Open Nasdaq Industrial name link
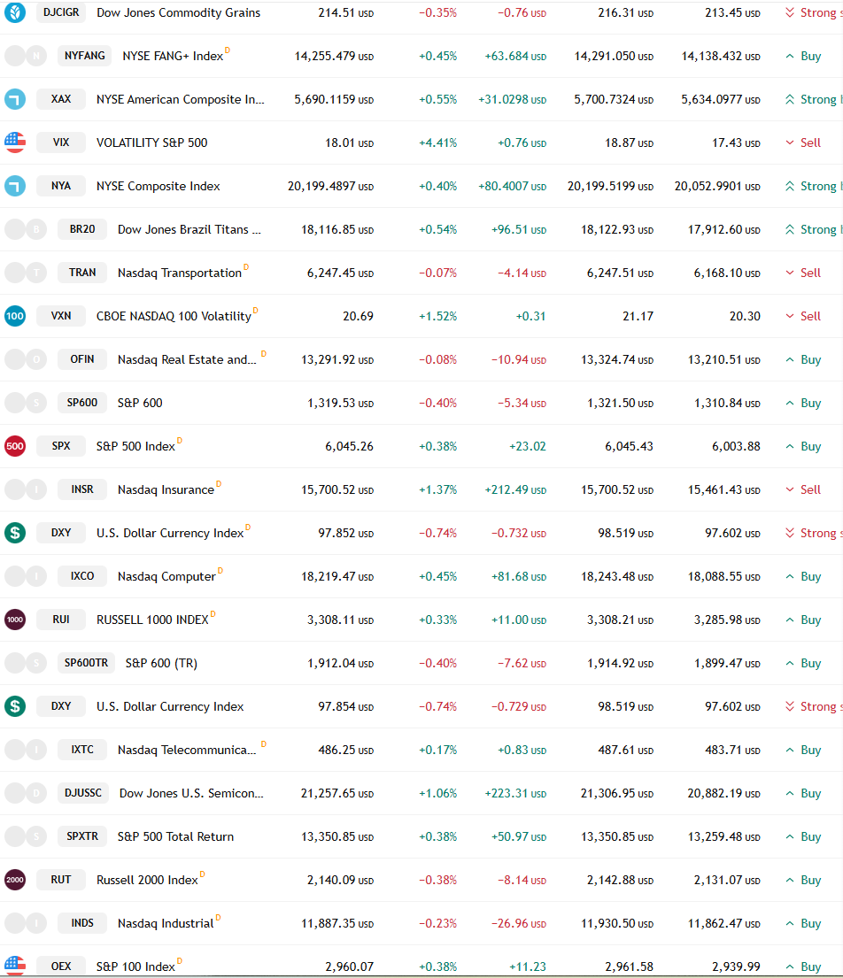 tap(166, 924)
